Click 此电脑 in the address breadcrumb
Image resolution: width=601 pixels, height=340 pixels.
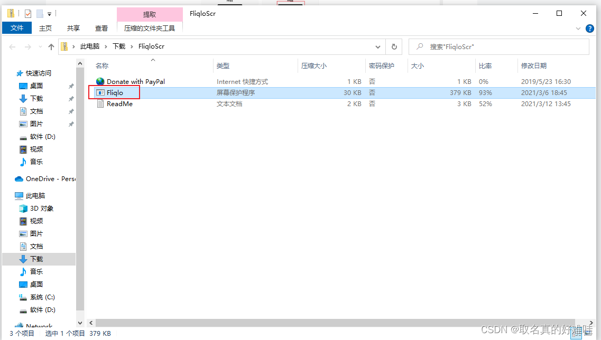pyautogui.click(x=90, y=46)
